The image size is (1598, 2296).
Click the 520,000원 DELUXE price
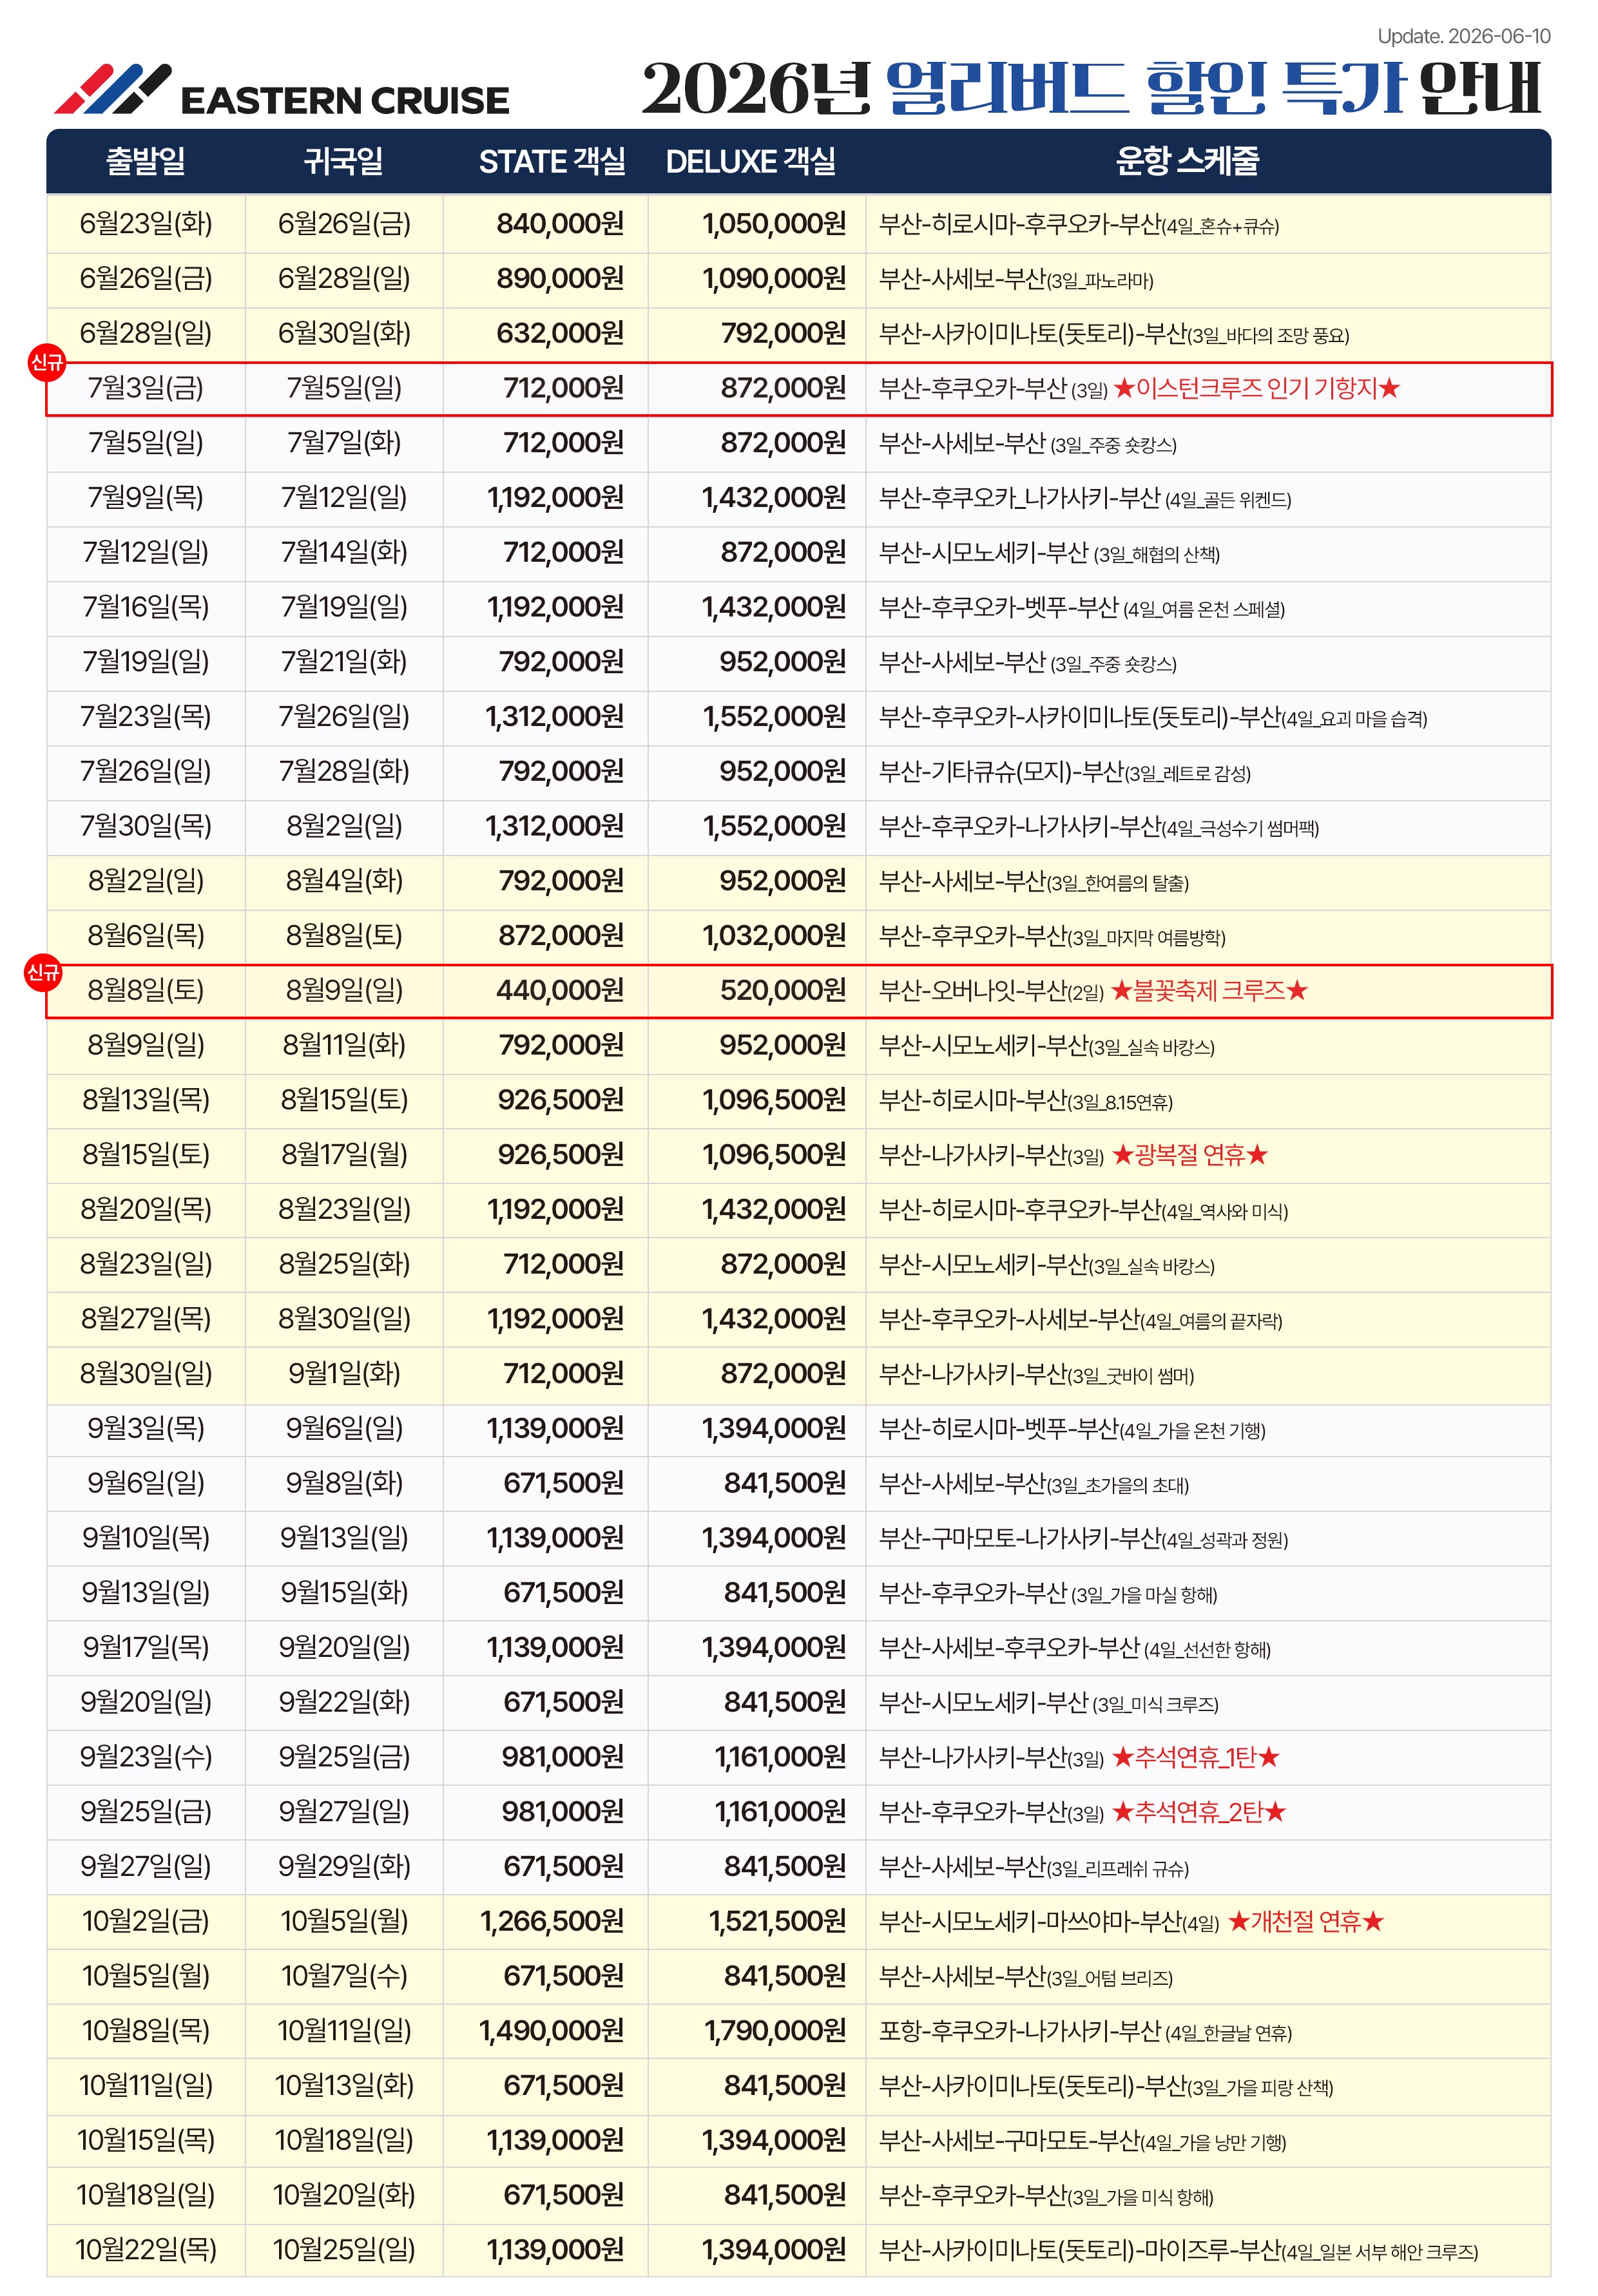783,991
